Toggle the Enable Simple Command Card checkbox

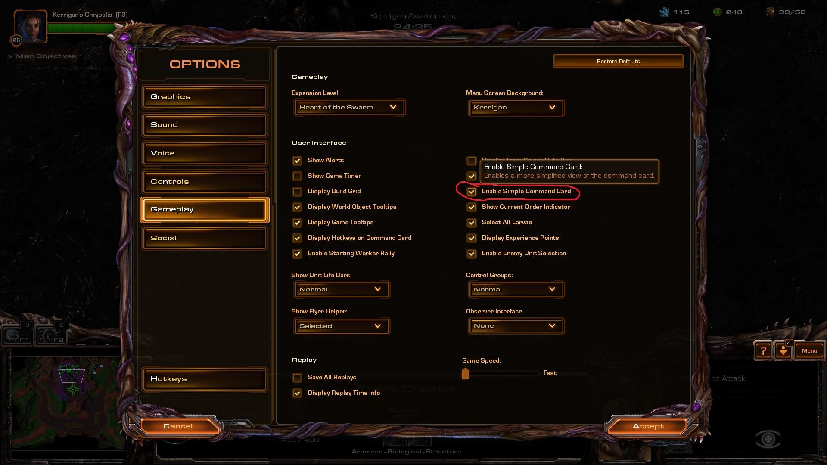point(471,191)
